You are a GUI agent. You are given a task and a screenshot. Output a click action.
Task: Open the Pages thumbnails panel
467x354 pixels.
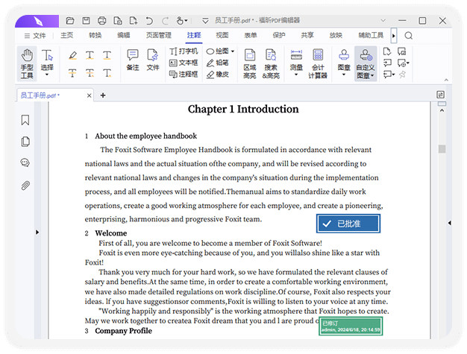(x=25, y=142)
